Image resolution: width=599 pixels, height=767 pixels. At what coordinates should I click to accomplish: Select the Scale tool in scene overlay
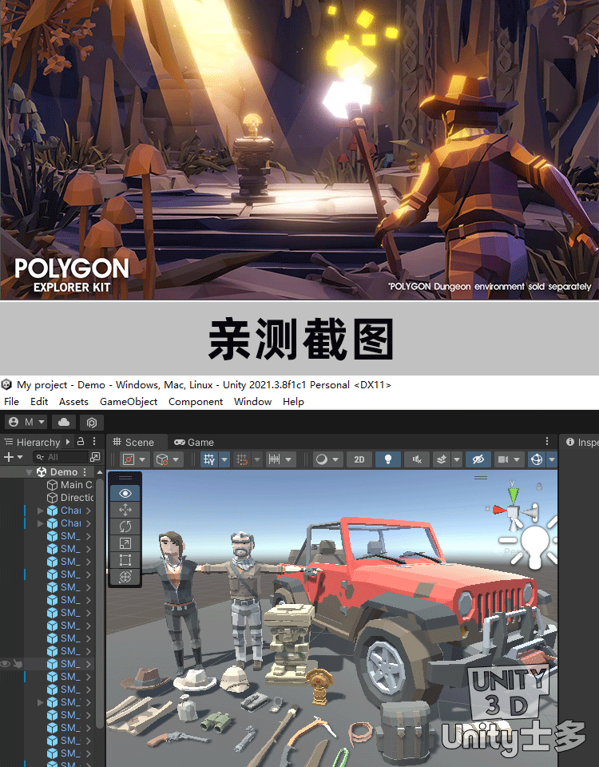125,543
